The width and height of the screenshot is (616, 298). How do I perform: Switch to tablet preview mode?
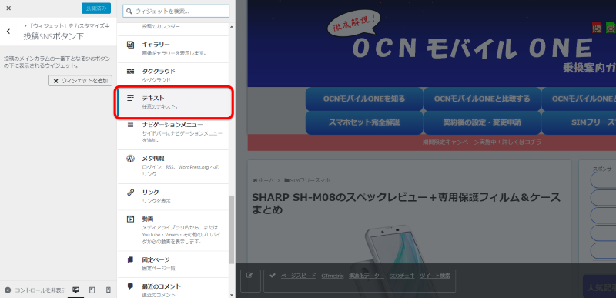click(x=92, y=290)
